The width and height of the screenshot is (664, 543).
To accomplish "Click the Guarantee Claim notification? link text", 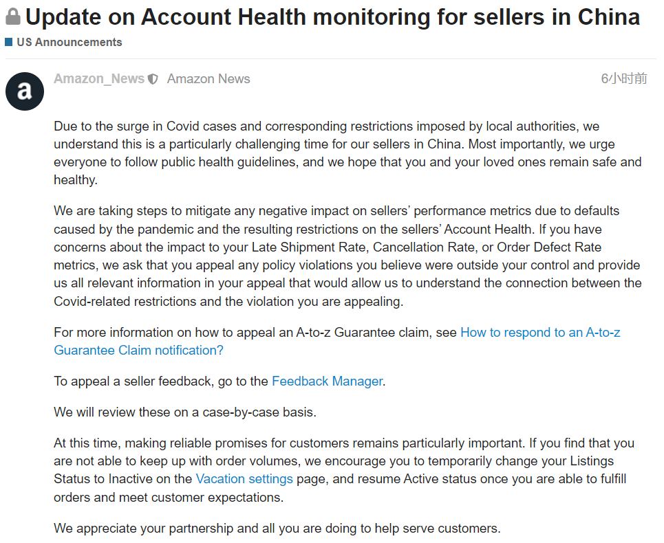I will (138, 350).
